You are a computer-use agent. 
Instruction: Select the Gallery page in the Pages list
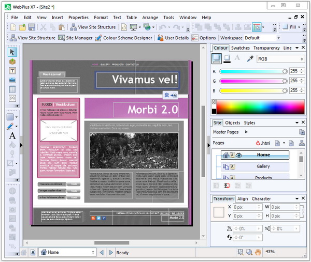(x=263, y=166)
